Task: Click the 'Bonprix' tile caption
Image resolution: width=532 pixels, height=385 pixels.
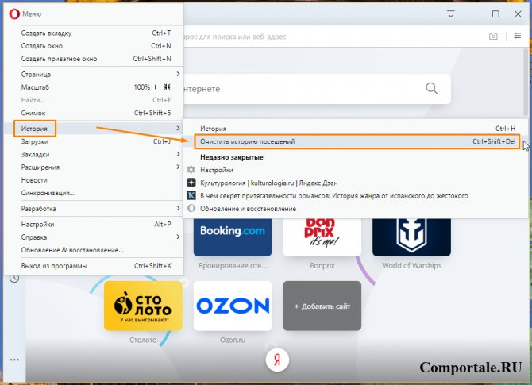Action: coord(322,266)
